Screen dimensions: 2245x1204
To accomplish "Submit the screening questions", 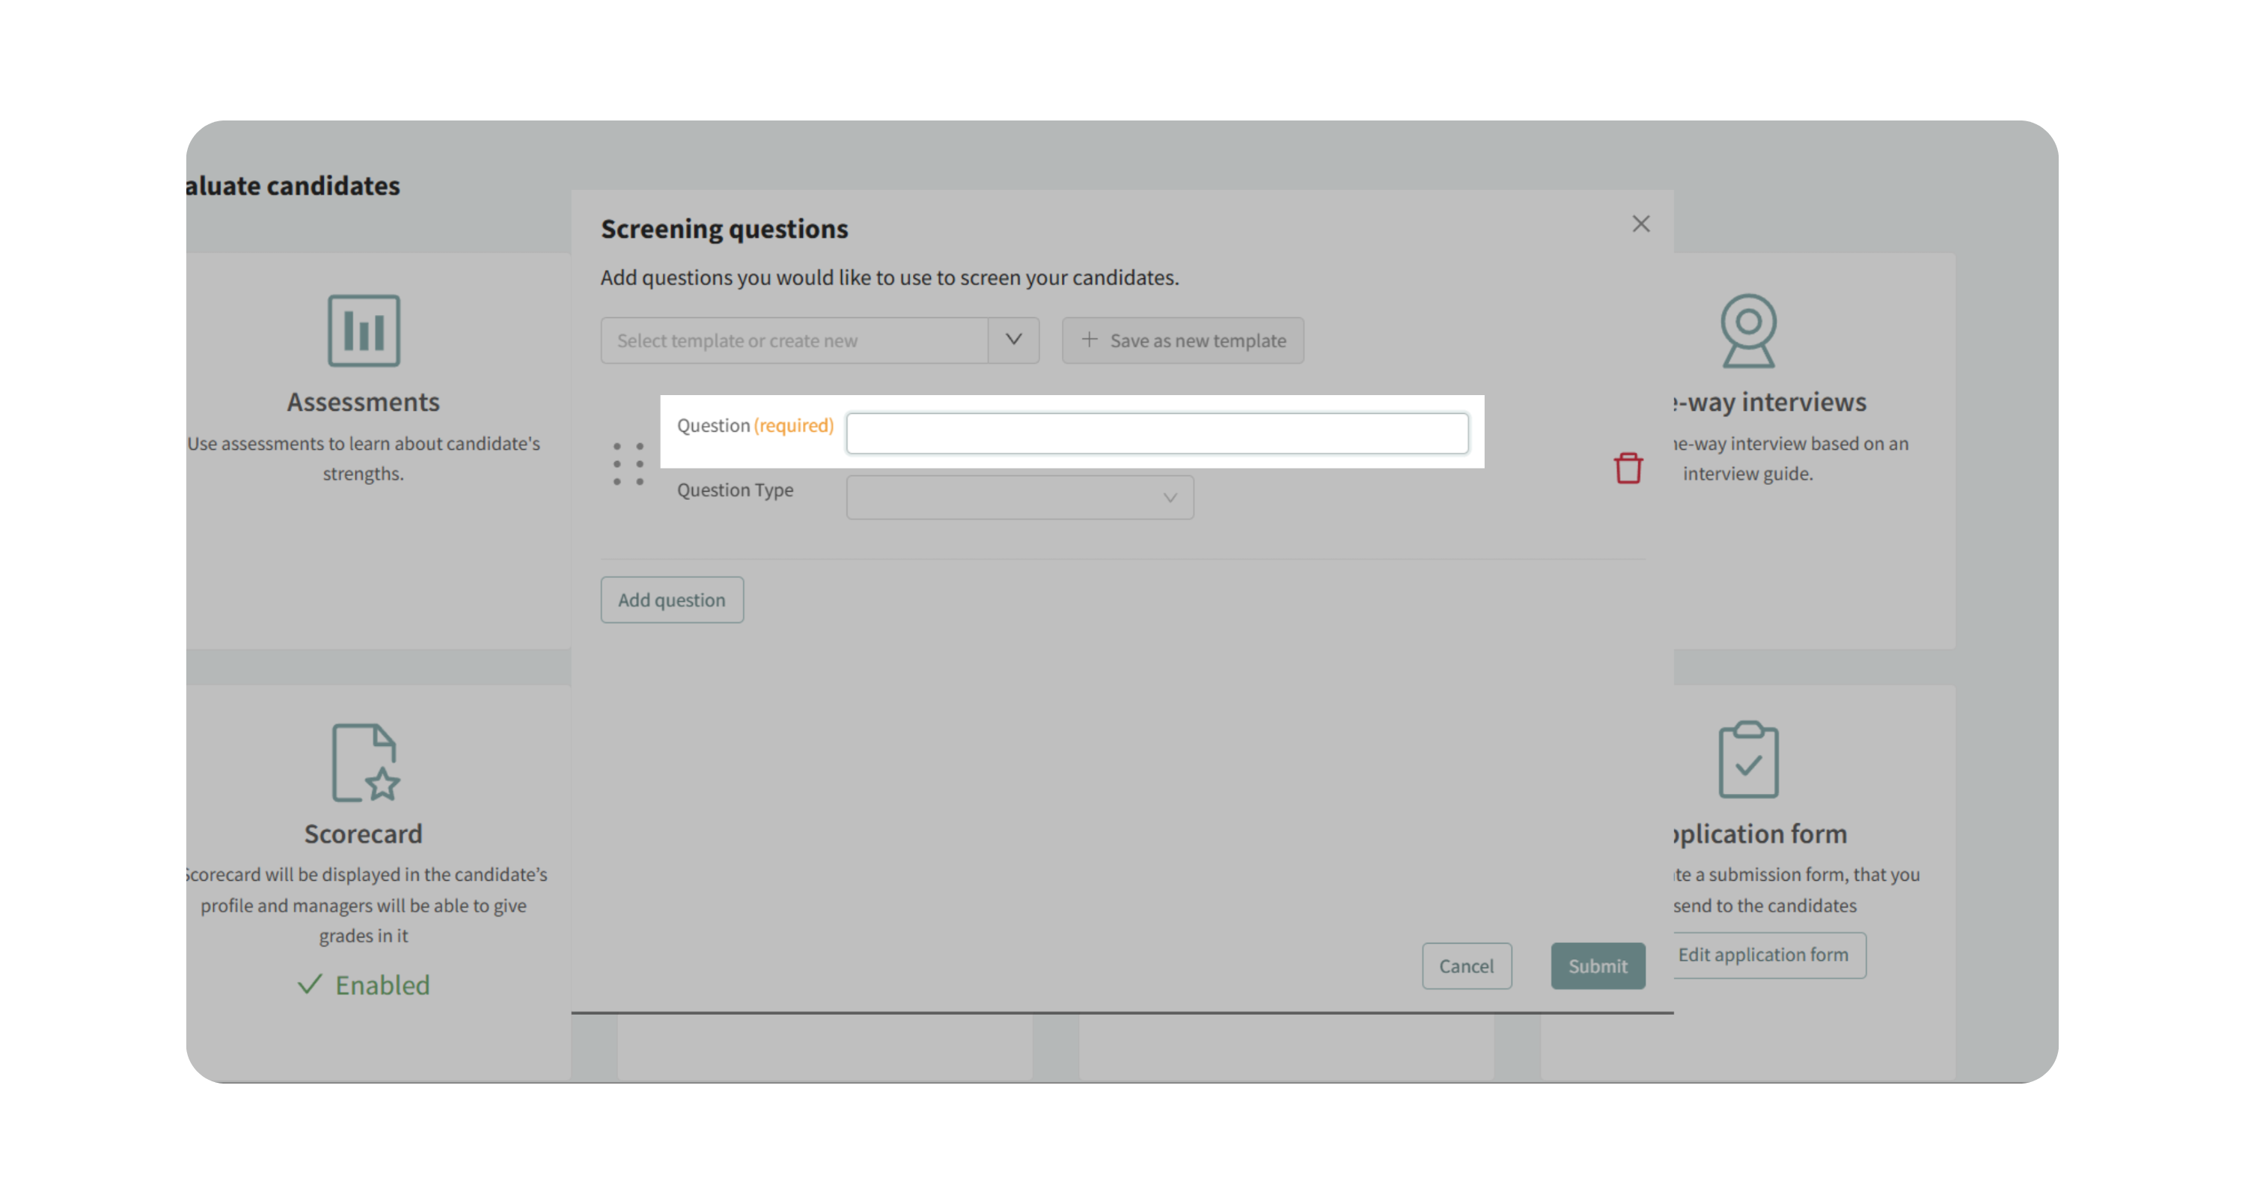I will [x=1597, y=965].
